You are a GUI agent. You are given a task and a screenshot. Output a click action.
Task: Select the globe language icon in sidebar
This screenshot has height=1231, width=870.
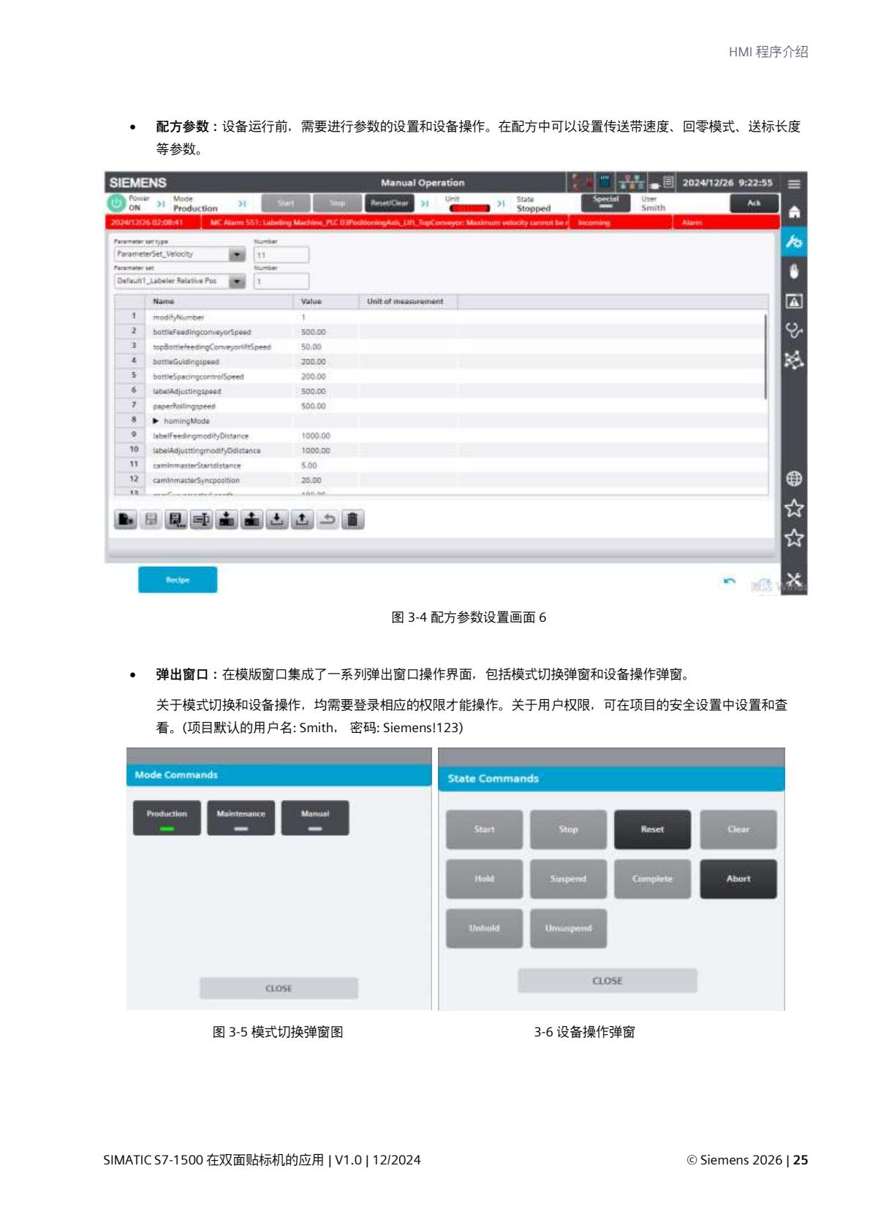pyautogui.click(x=794, y=479)
